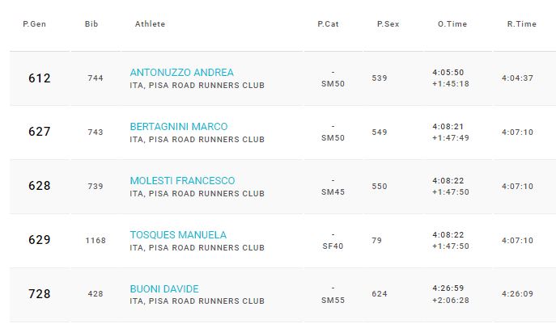The width and height of the screenshot is (556, 324).
Task: Open BUONI DAVIDE athlete link
Action: pyautogui.click(x=164, y=289)
